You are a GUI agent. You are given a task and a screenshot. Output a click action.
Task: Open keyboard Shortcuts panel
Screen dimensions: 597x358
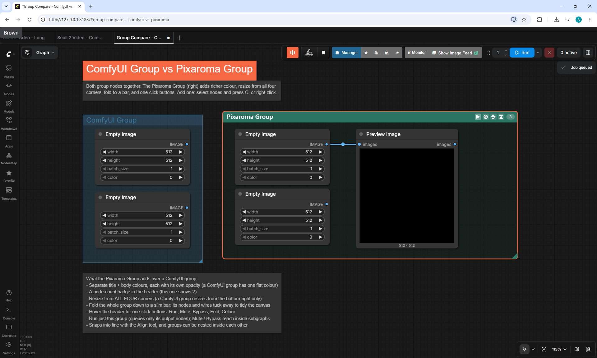tap(9, 331)
